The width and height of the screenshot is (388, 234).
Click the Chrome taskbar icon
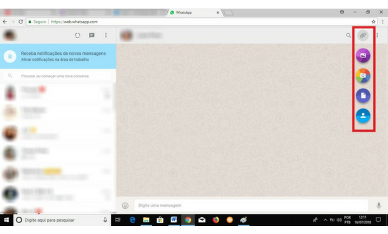pyautogui.click(x=188, y=220)
